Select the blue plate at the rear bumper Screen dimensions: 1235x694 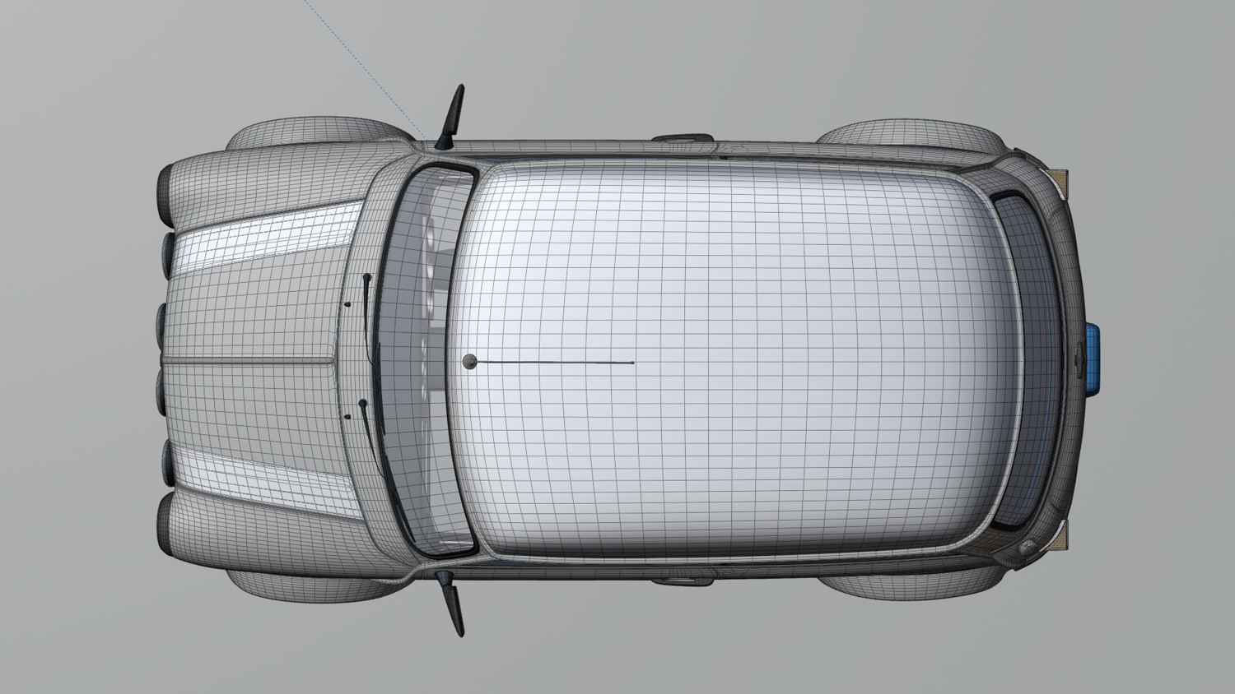[x=1093, y=359]
